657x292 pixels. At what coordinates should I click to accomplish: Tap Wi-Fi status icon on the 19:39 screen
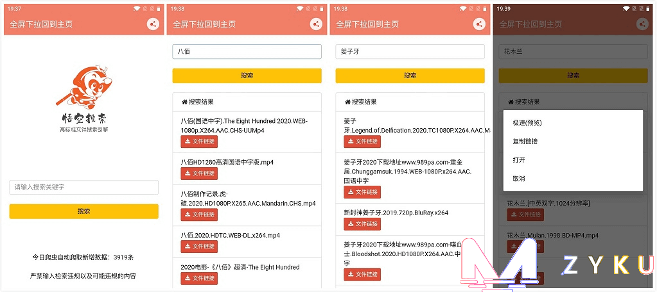click(x=626, y=8)
